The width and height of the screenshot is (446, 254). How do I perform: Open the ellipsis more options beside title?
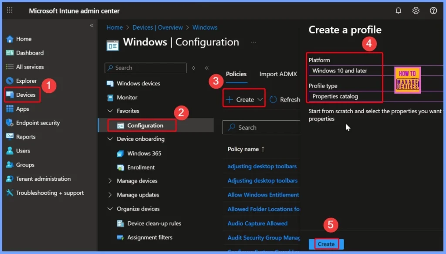(253, 42)
